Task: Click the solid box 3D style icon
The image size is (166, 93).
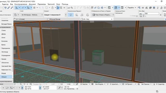Action: (x=150, y=8)
